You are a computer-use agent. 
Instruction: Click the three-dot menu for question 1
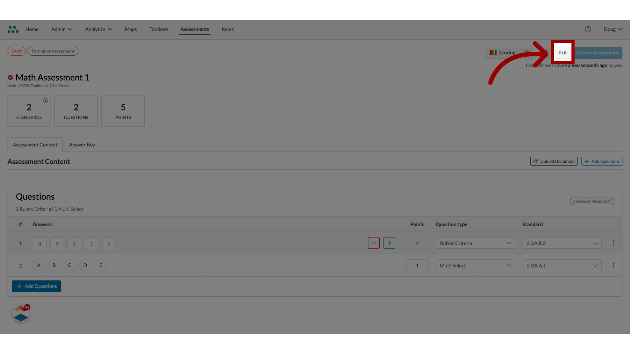click(614, 243)
